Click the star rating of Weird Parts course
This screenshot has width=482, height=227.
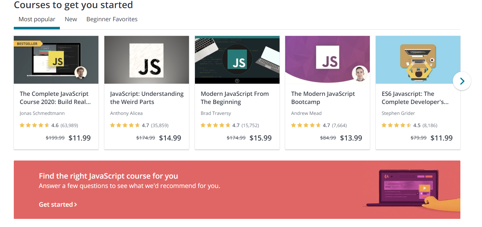point(125,126)
